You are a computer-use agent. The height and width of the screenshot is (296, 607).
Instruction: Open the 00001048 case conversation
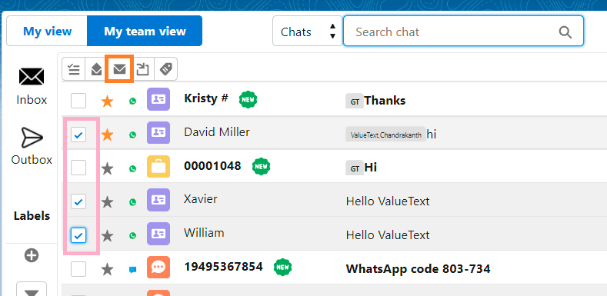click(x=212, y=166)
